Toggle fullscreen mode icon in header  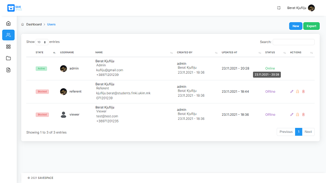[x=278, y=8]
